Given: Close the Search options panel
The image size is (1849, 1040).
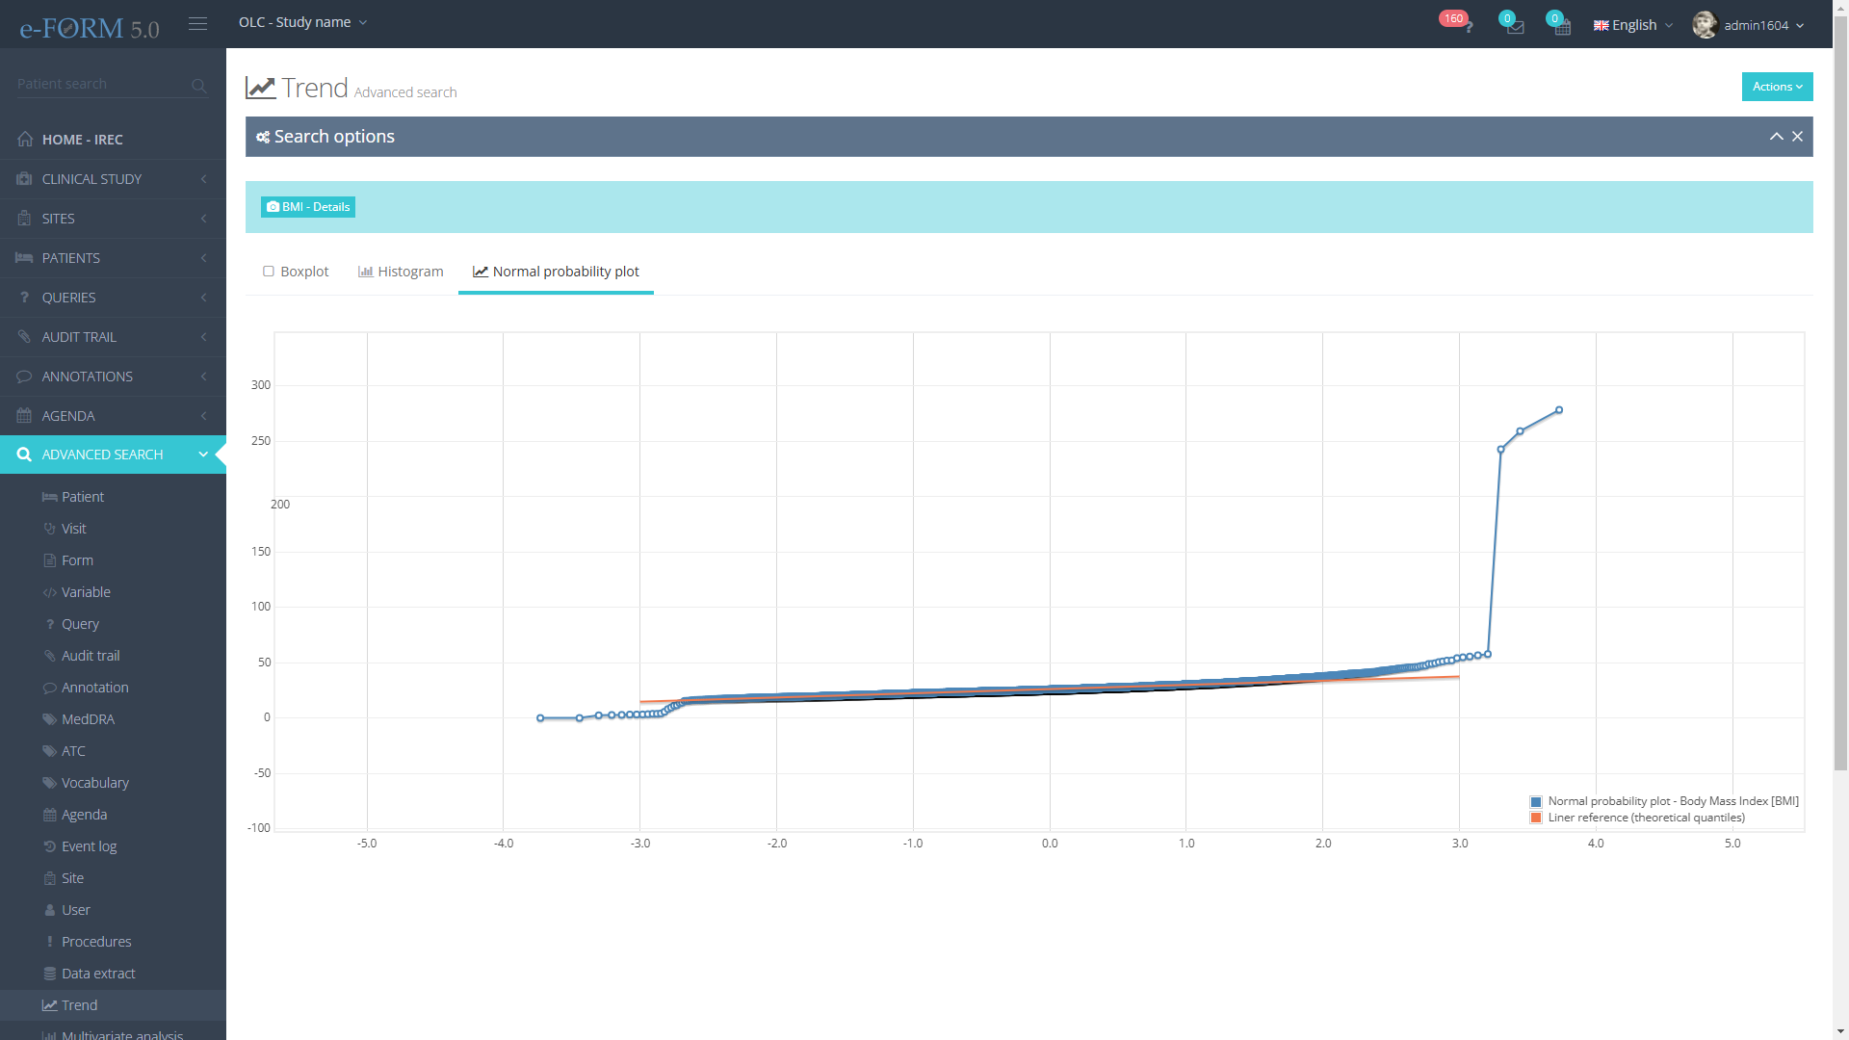Looking at the screenshot, I should click(x=1797, y=137).
